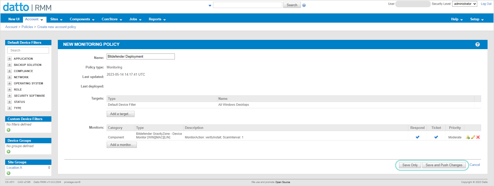Add a new device group plus icon
494x186 pixels.
pyautogui.click(x=9, y=152)
